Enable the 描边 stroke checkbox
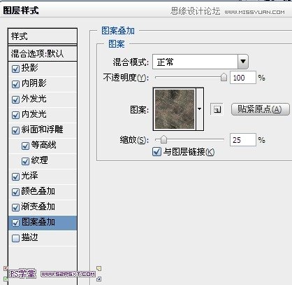Screen dimensions: 292x285 (x=15, y=238)
